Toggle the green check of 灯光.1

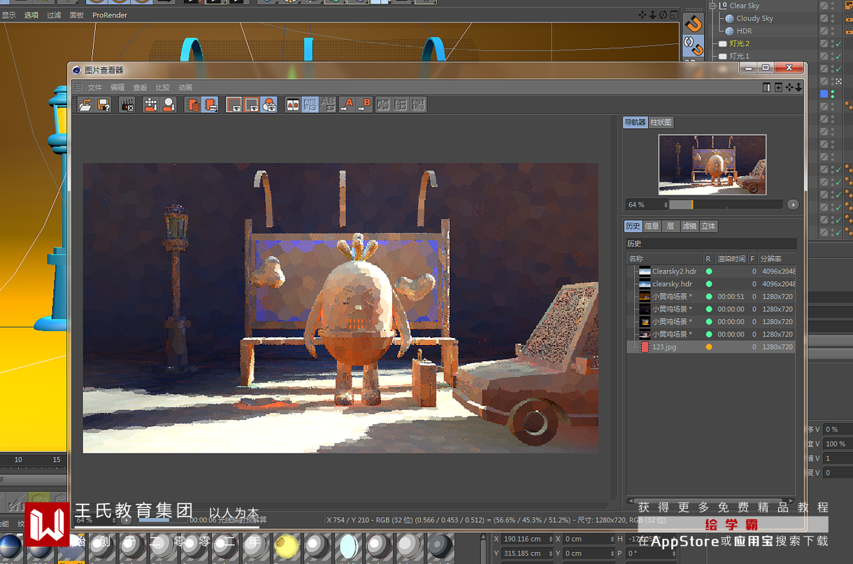(839, 56)
